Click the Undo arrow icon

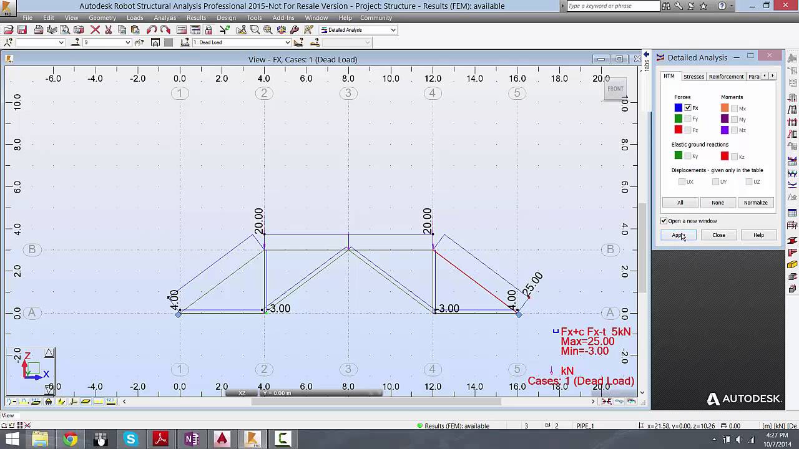pyautogui.click(x=152, y=30)
